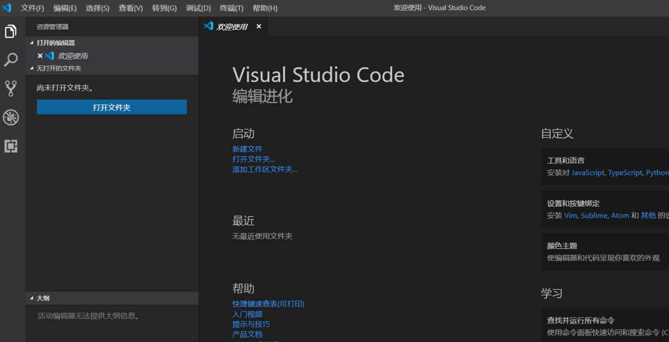Click the 打开文件夹... link under 启动
Viewport: 669px width, 342px height.
pyautogui.click(x=254, y=159)
